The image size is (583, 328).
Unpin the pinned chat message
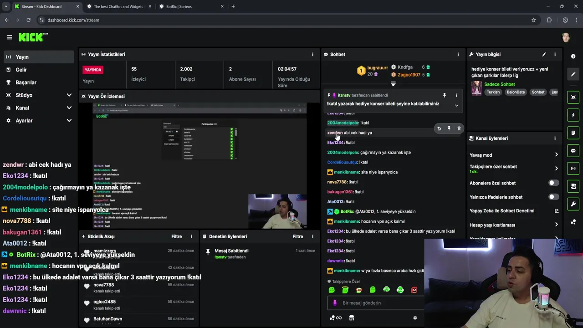[445, 95]
